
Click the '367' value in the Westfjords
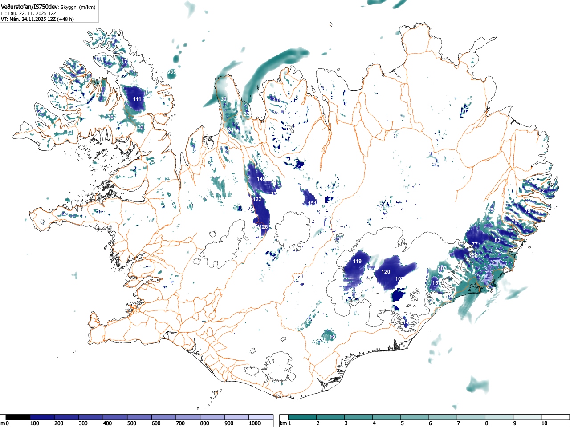(111, 117)
